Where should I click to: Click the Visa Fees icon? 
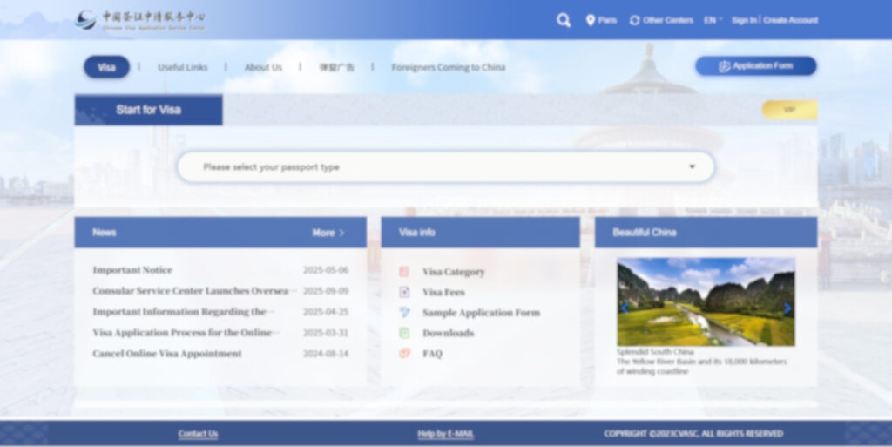click(404, 292)
